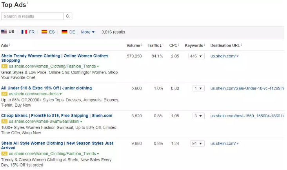The width and height of the screenshot is (287, 170).
Task: Open Cheap bikinis From$9 to $19 ad link
Action: [x=56, y=115]
